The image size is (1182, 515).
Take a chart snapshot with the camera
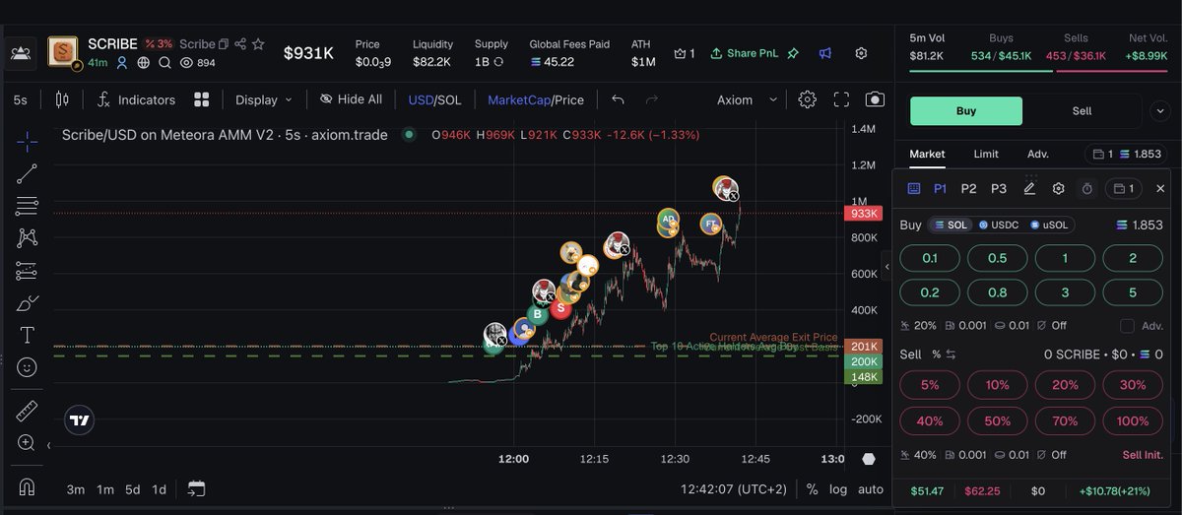(875, 99)
